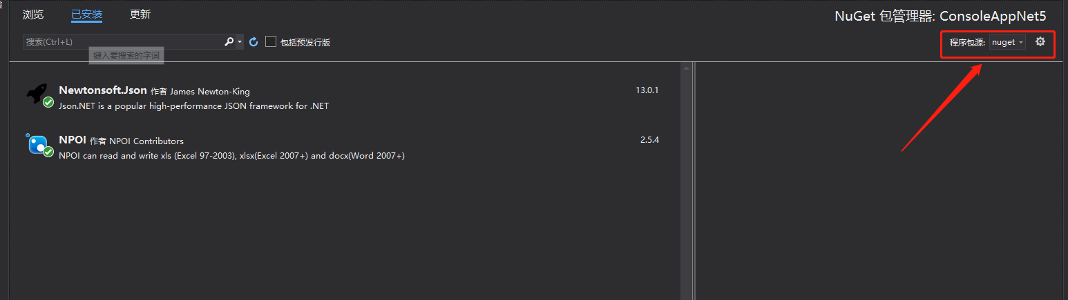This screenshot has width=1068, height=300.
Task: Click the NPOI package icon
Action: (x=37, y=143)
